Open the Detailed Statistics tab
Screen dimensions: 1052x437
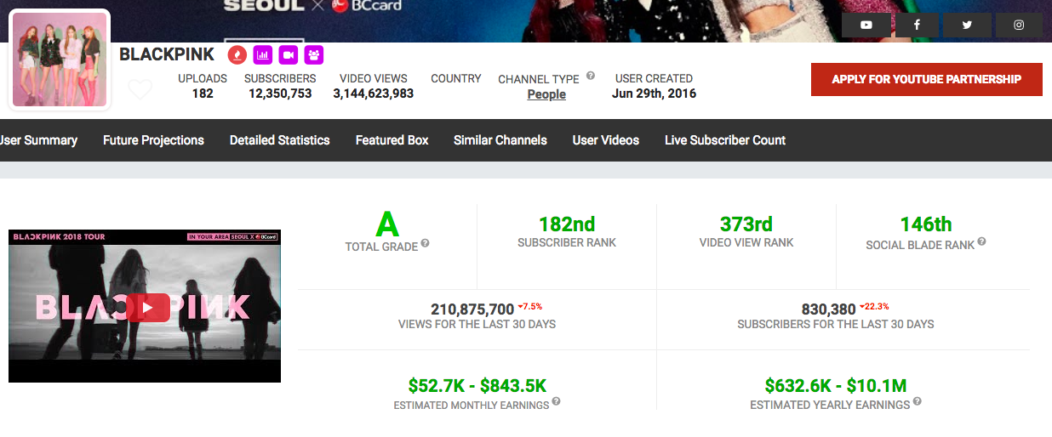click(279, 140)
